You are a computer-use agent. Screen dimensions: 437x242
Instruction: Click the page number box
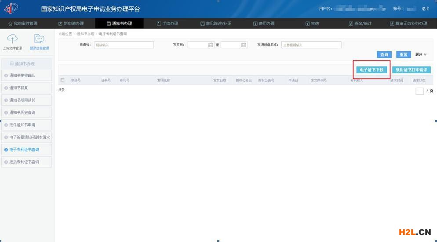(x=419, y=91)
